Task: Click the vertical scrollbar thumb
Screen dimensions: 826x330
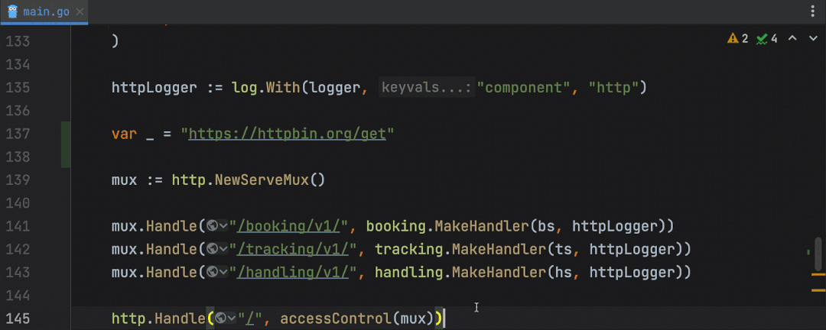Action: (x=818, y=253)
